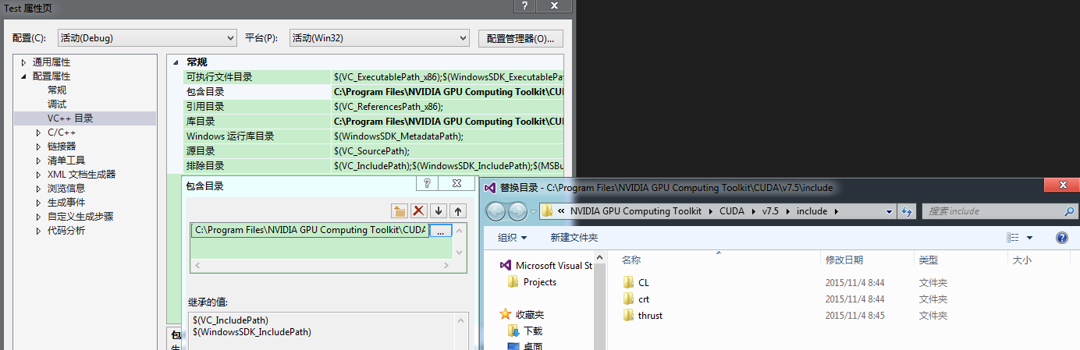The height and width of the screenshot is (350, 1080).
Task: Expand the 生成事件 tree node
Action: (x=39, y=203)
